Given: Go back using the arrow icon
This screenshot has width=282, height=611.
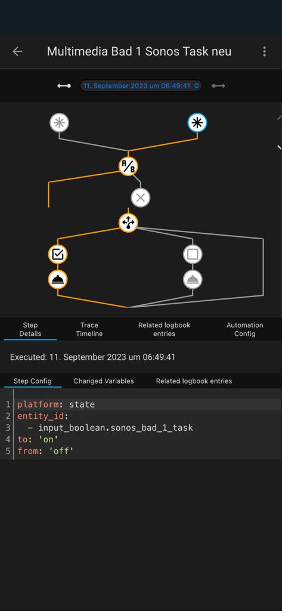Looking at the screenshot, I should [x=17, y=51].
